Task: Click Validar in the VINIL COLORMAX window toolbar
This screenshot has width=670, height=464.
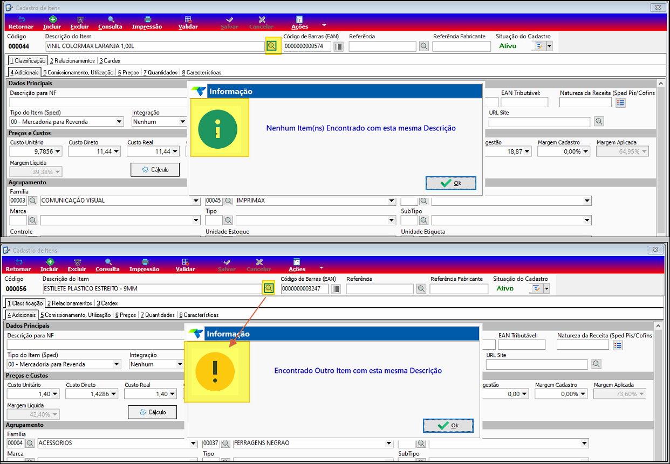Action: coord(188,23)
